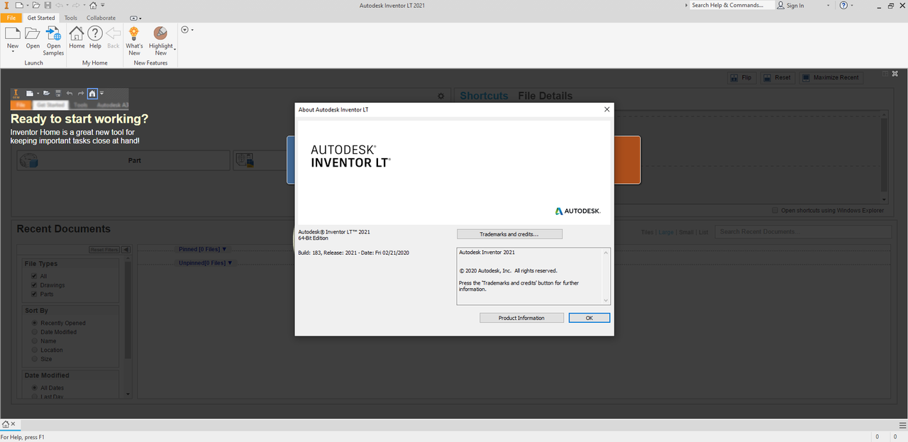This screenshot has width=908, height=442.
Task: Select All Dates radio button
Action: [x=34, y=388]
